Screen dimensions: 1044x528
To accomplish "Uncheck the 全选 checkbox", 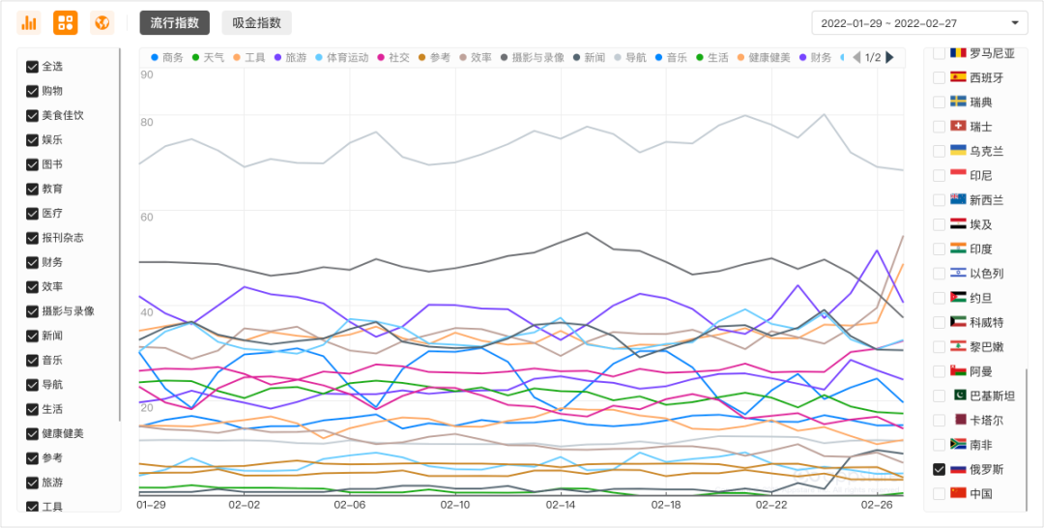I will click(32, 67).
